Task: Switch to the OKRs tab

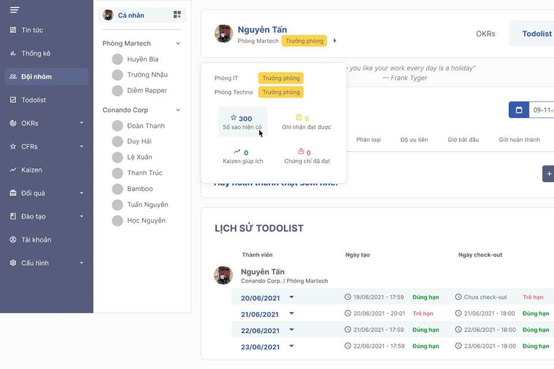Action: pos(485,33)
